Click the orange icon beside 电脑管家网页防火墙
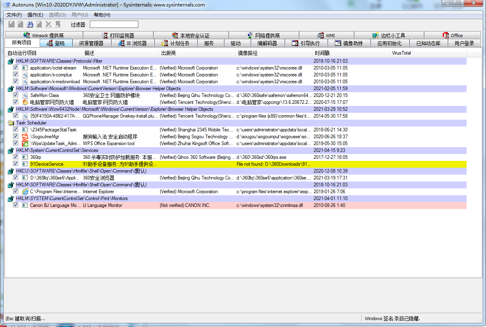486x327 pixels. (x=25, y=102)
